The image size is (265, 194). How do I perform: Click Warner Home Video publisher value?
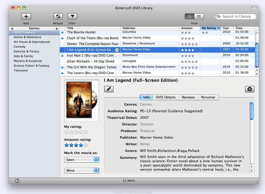(157, 138)
